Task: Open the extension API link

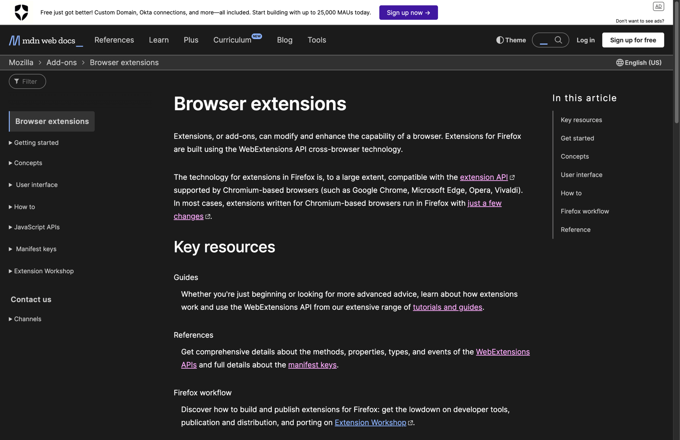Action: pos(484,177)
